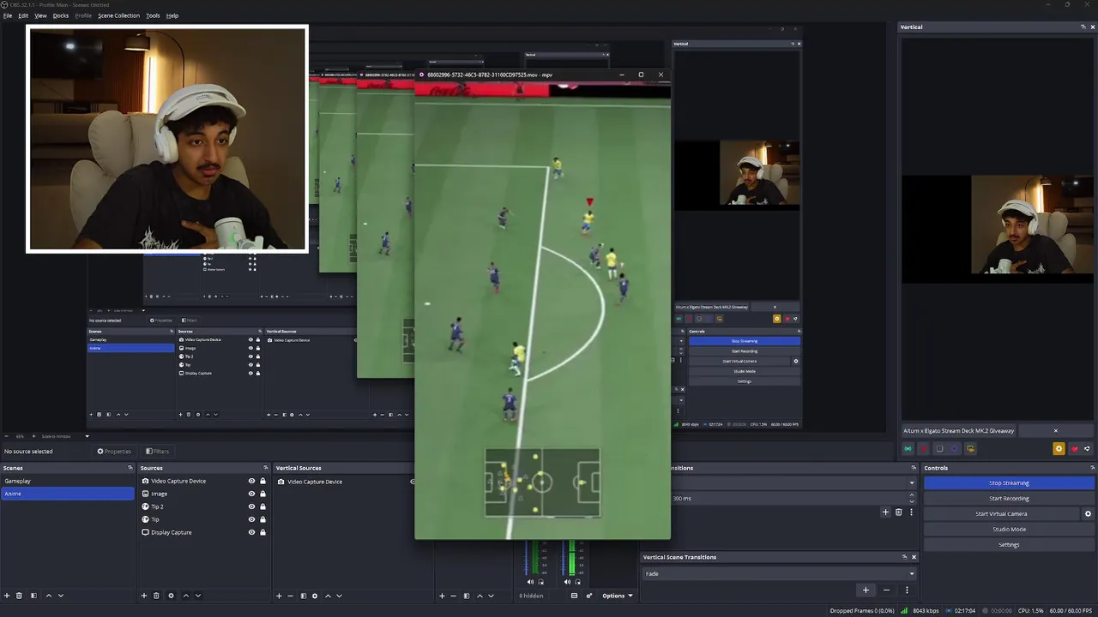Image resolution: width=1098 pixels, height=617 pixels.
Task: Click Start Virtual Camera button
Action: (x=1001, y=514)
